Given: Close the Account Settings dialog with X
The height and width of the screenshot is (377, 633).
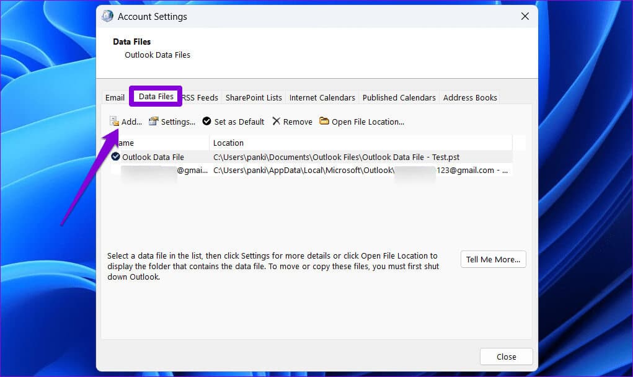Looking at the screenshot, I should click(525, 16).
